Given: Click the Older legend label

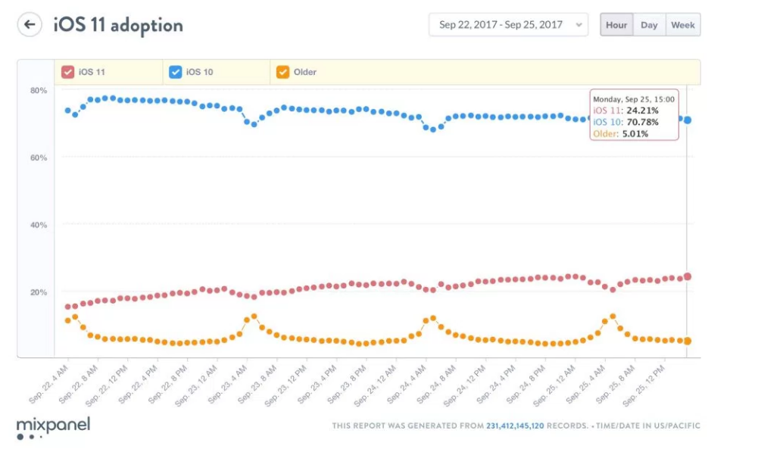Looking at the screenshot, I should point(305,72).
